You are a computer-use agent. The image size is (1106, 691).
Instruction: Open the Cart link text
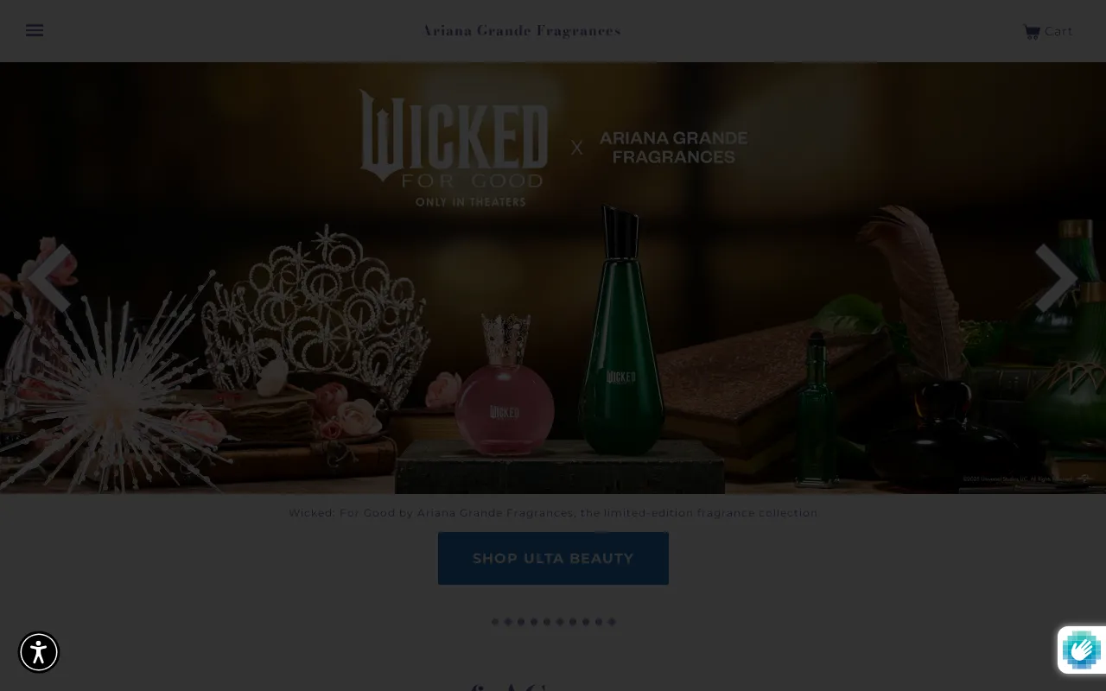[x=1058, y=31]
